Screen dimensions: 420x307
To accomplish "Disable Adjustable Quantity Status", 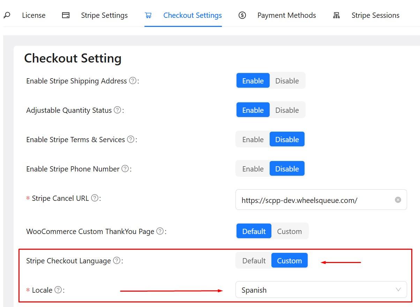I will (x=287, y=110).
